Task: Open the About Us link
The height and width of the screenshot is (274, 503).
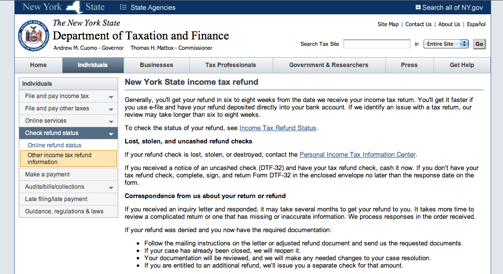Action: 449,24
